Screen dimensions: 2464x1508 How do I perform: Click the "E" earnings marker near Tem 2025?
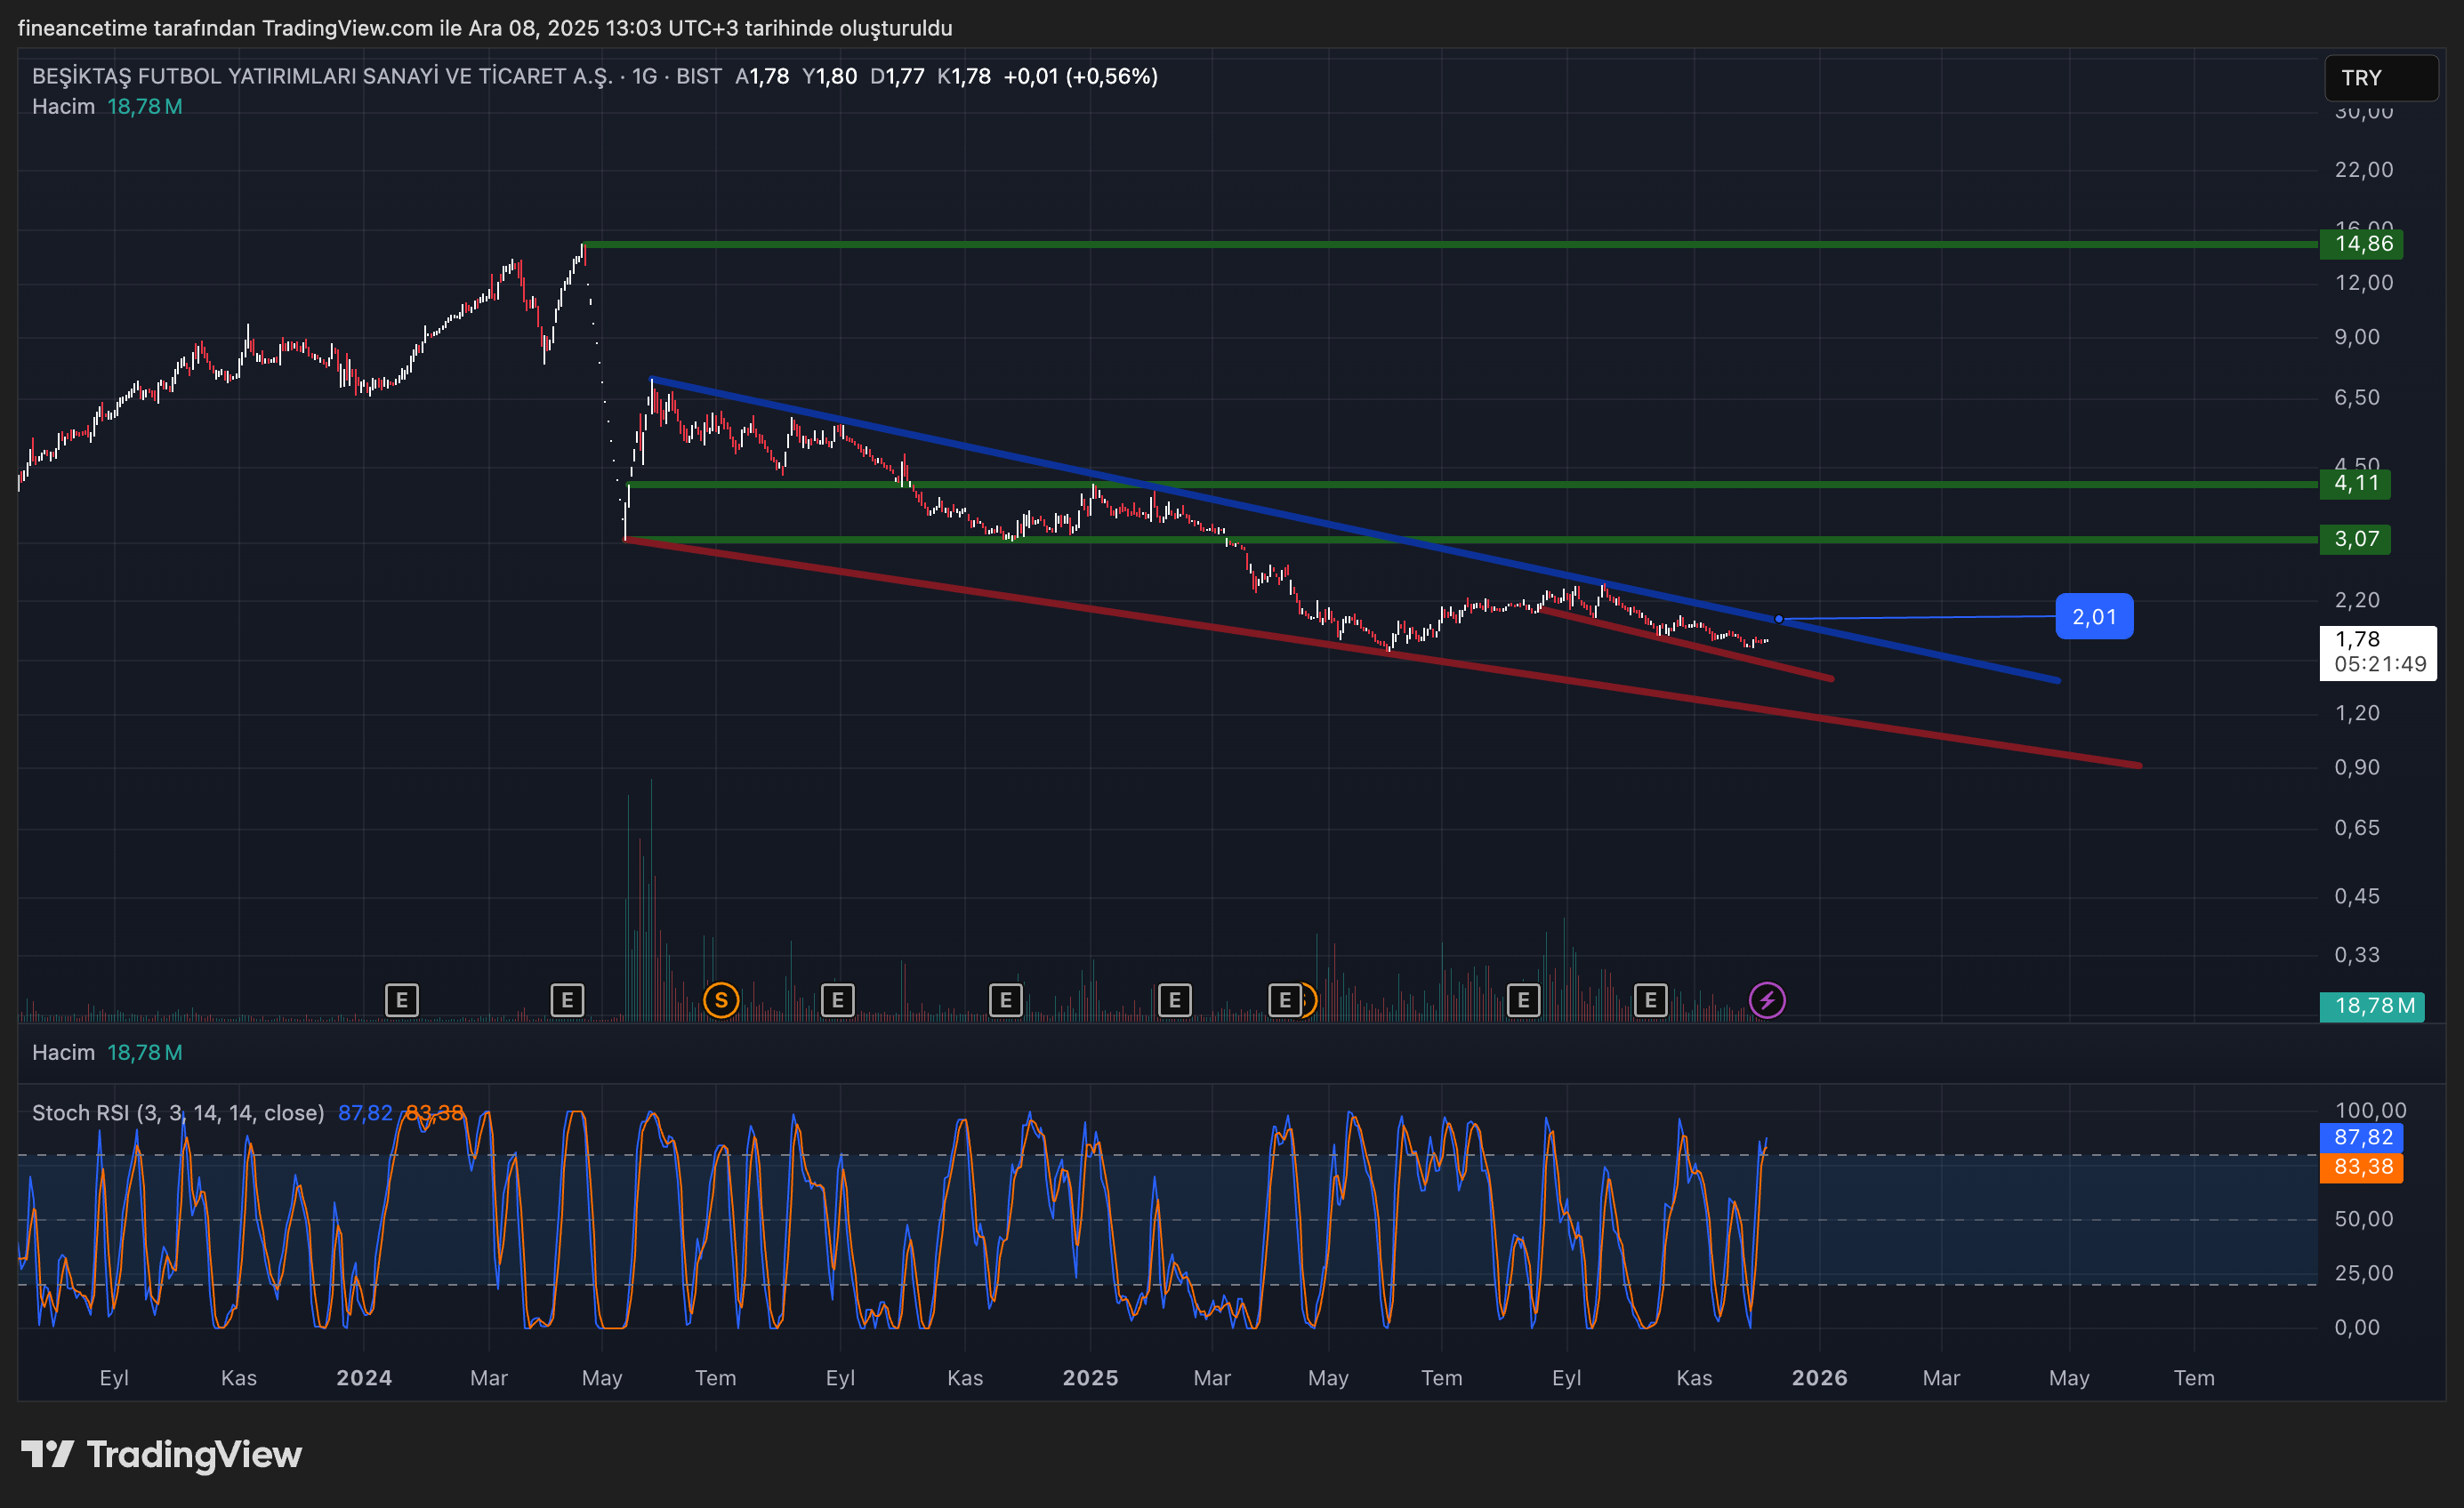click(1523, 999)
